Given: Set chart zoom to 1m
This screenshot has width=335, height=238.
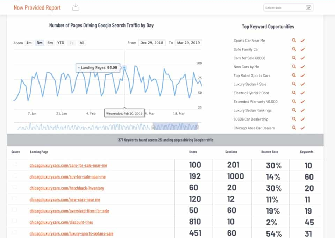Looking at the screenshot, I should tap(29, 43).
